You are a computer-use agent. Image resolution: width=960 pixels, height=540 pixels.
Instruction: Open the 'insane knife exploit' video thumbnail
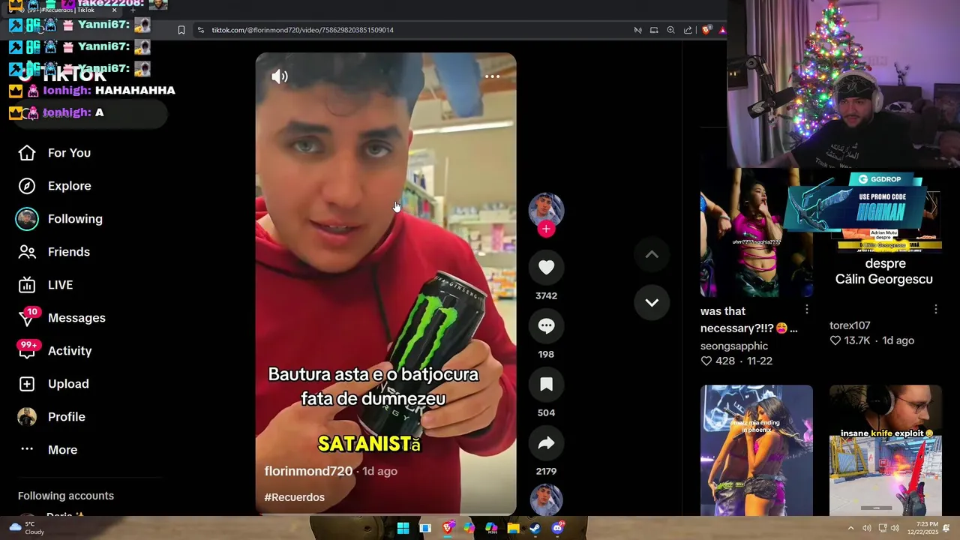point(885,450)
